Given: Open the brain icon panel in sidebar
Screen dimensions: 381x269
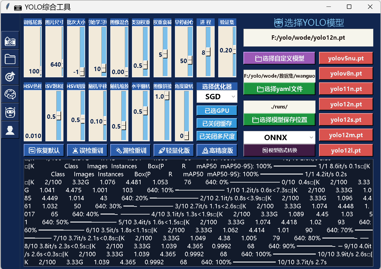Looking at the screenshot, I should (10, 95).
